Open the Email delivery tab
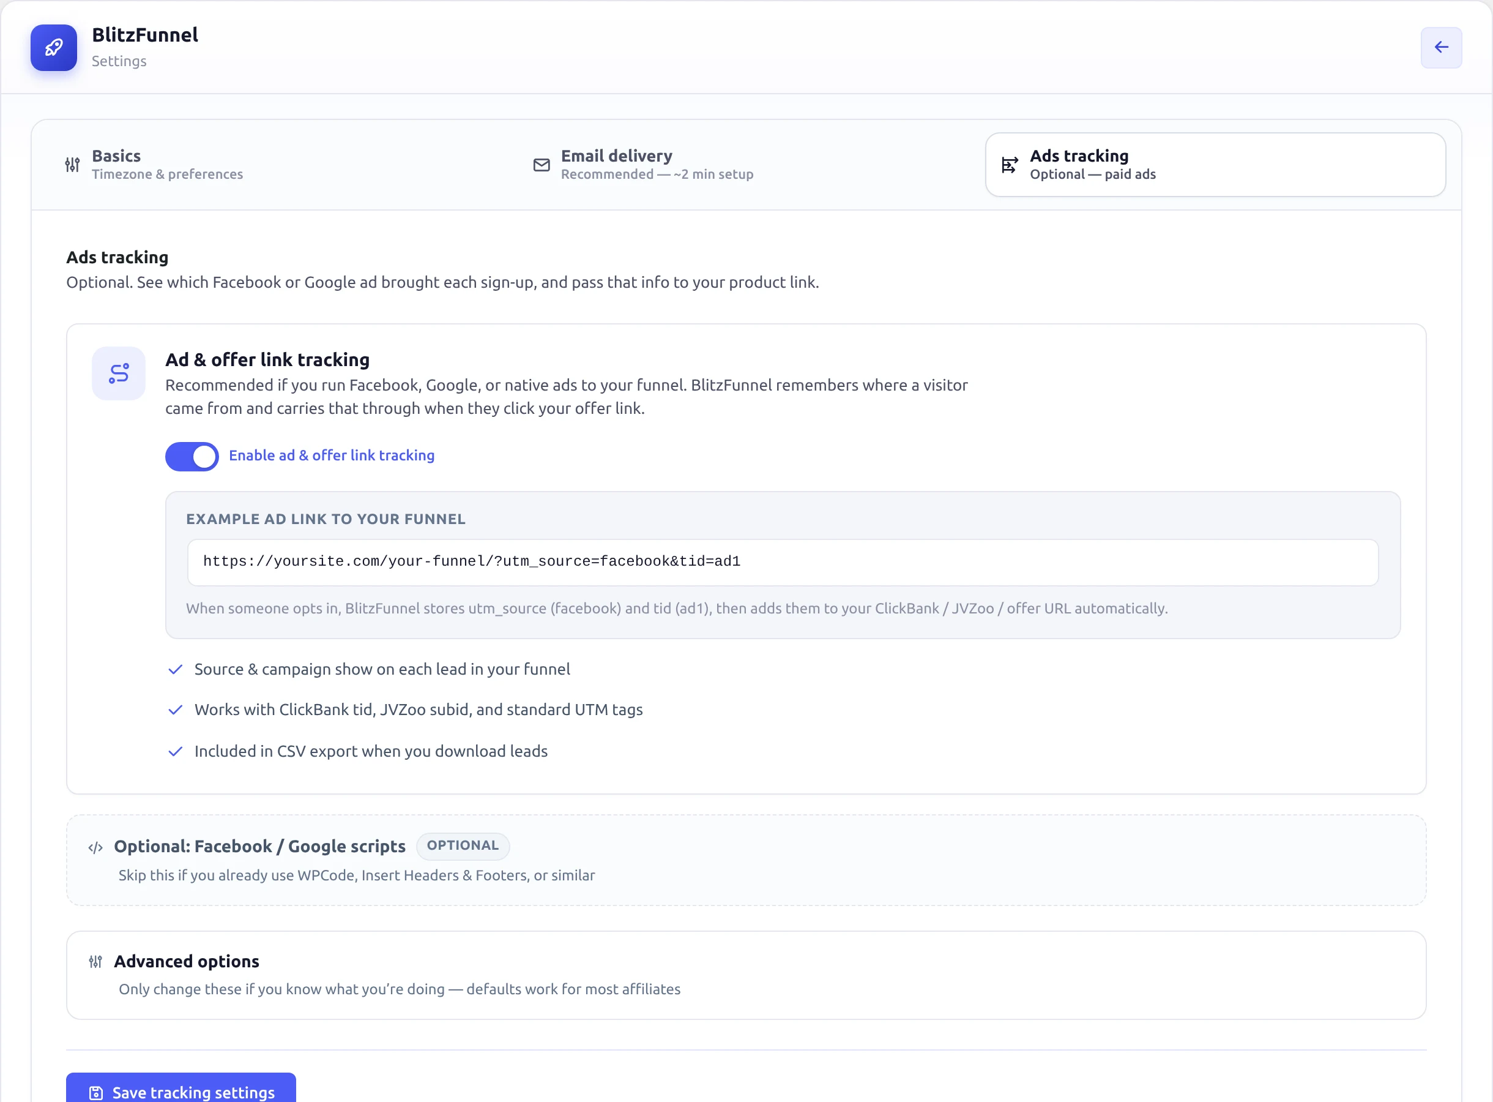 pyautogui.click(x=747, y=165)
